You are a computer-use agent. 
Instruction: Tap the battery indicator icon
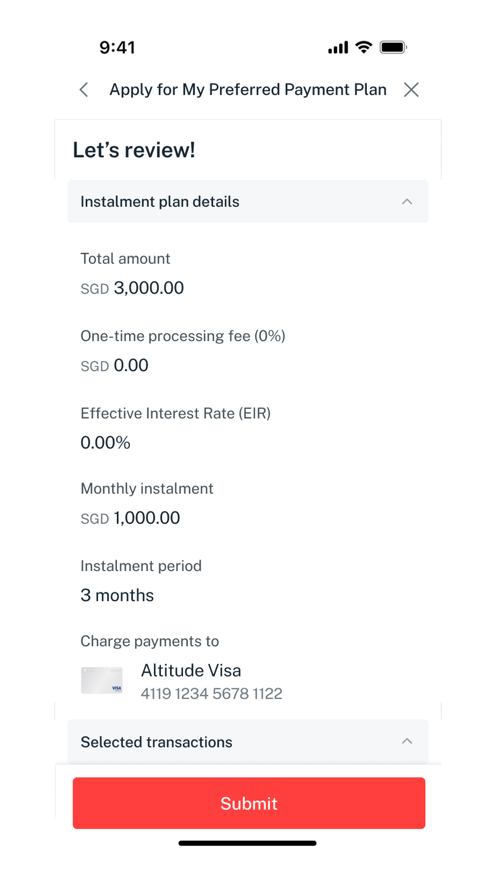[x=393, y=47]
